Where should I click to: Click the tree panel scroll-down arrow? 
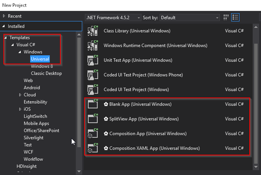tap(79, 171)
